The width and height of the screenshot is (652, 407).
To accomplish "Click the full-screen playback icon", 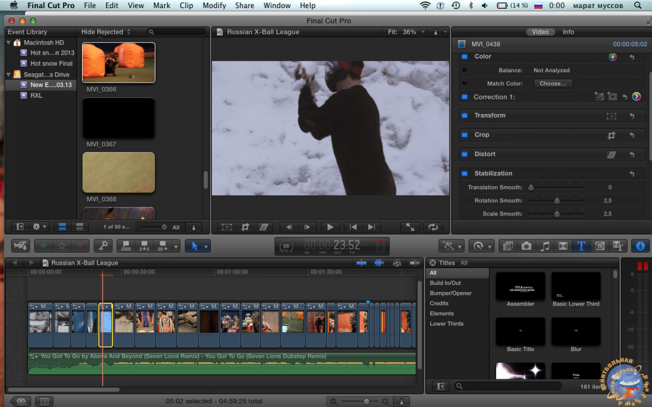I will [410, 227].
